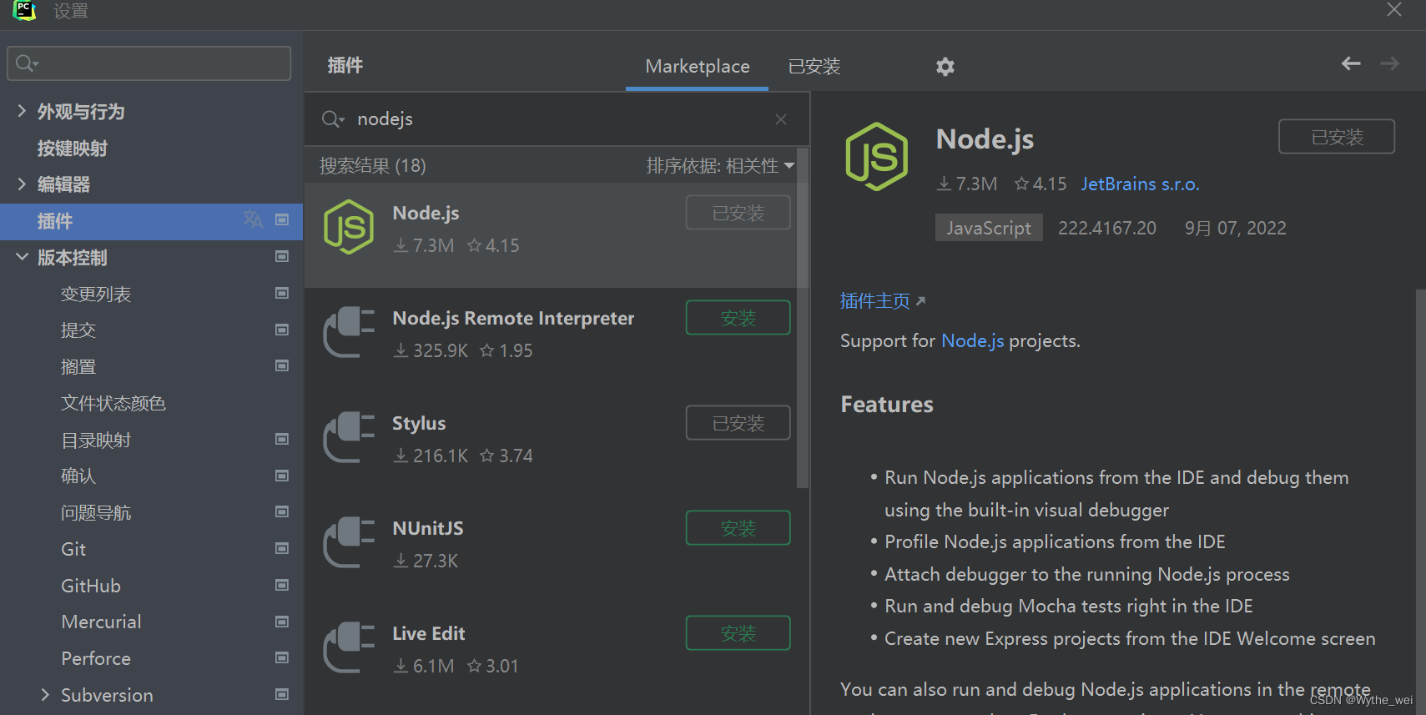
Task: Click 已安装 button in details header
Action: (1337, 137)
